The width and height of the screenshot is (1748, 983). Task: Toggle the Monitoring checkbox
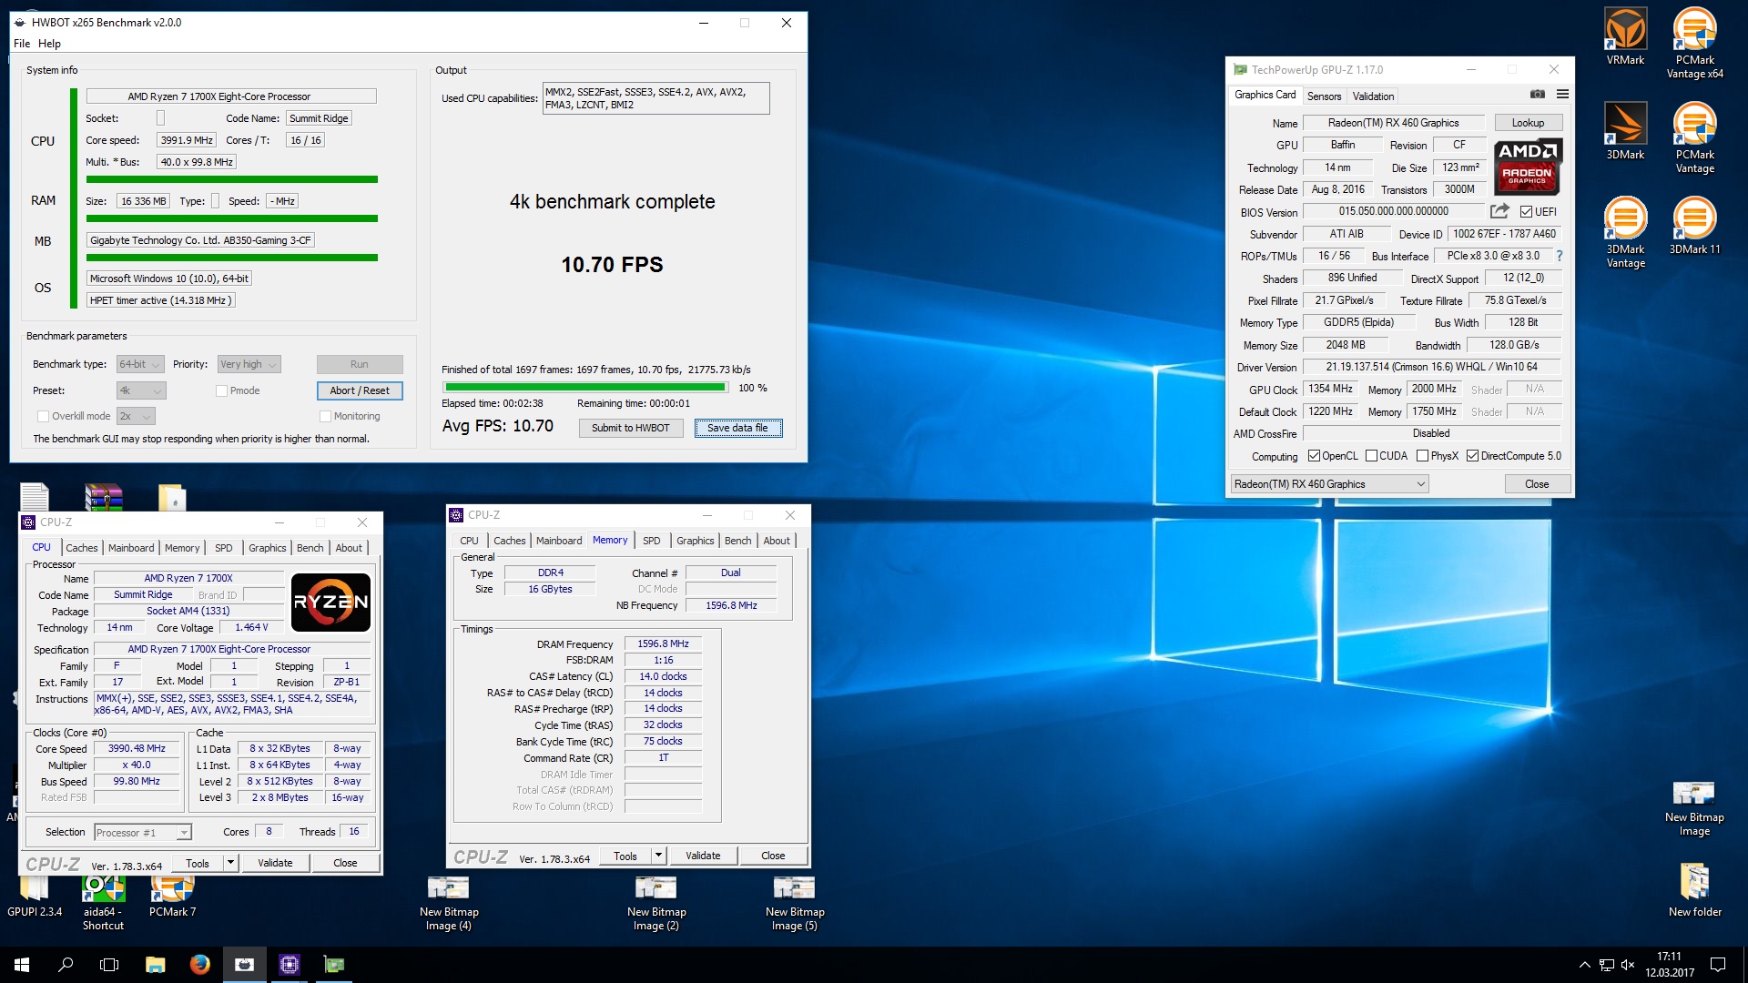pos(325,416)
